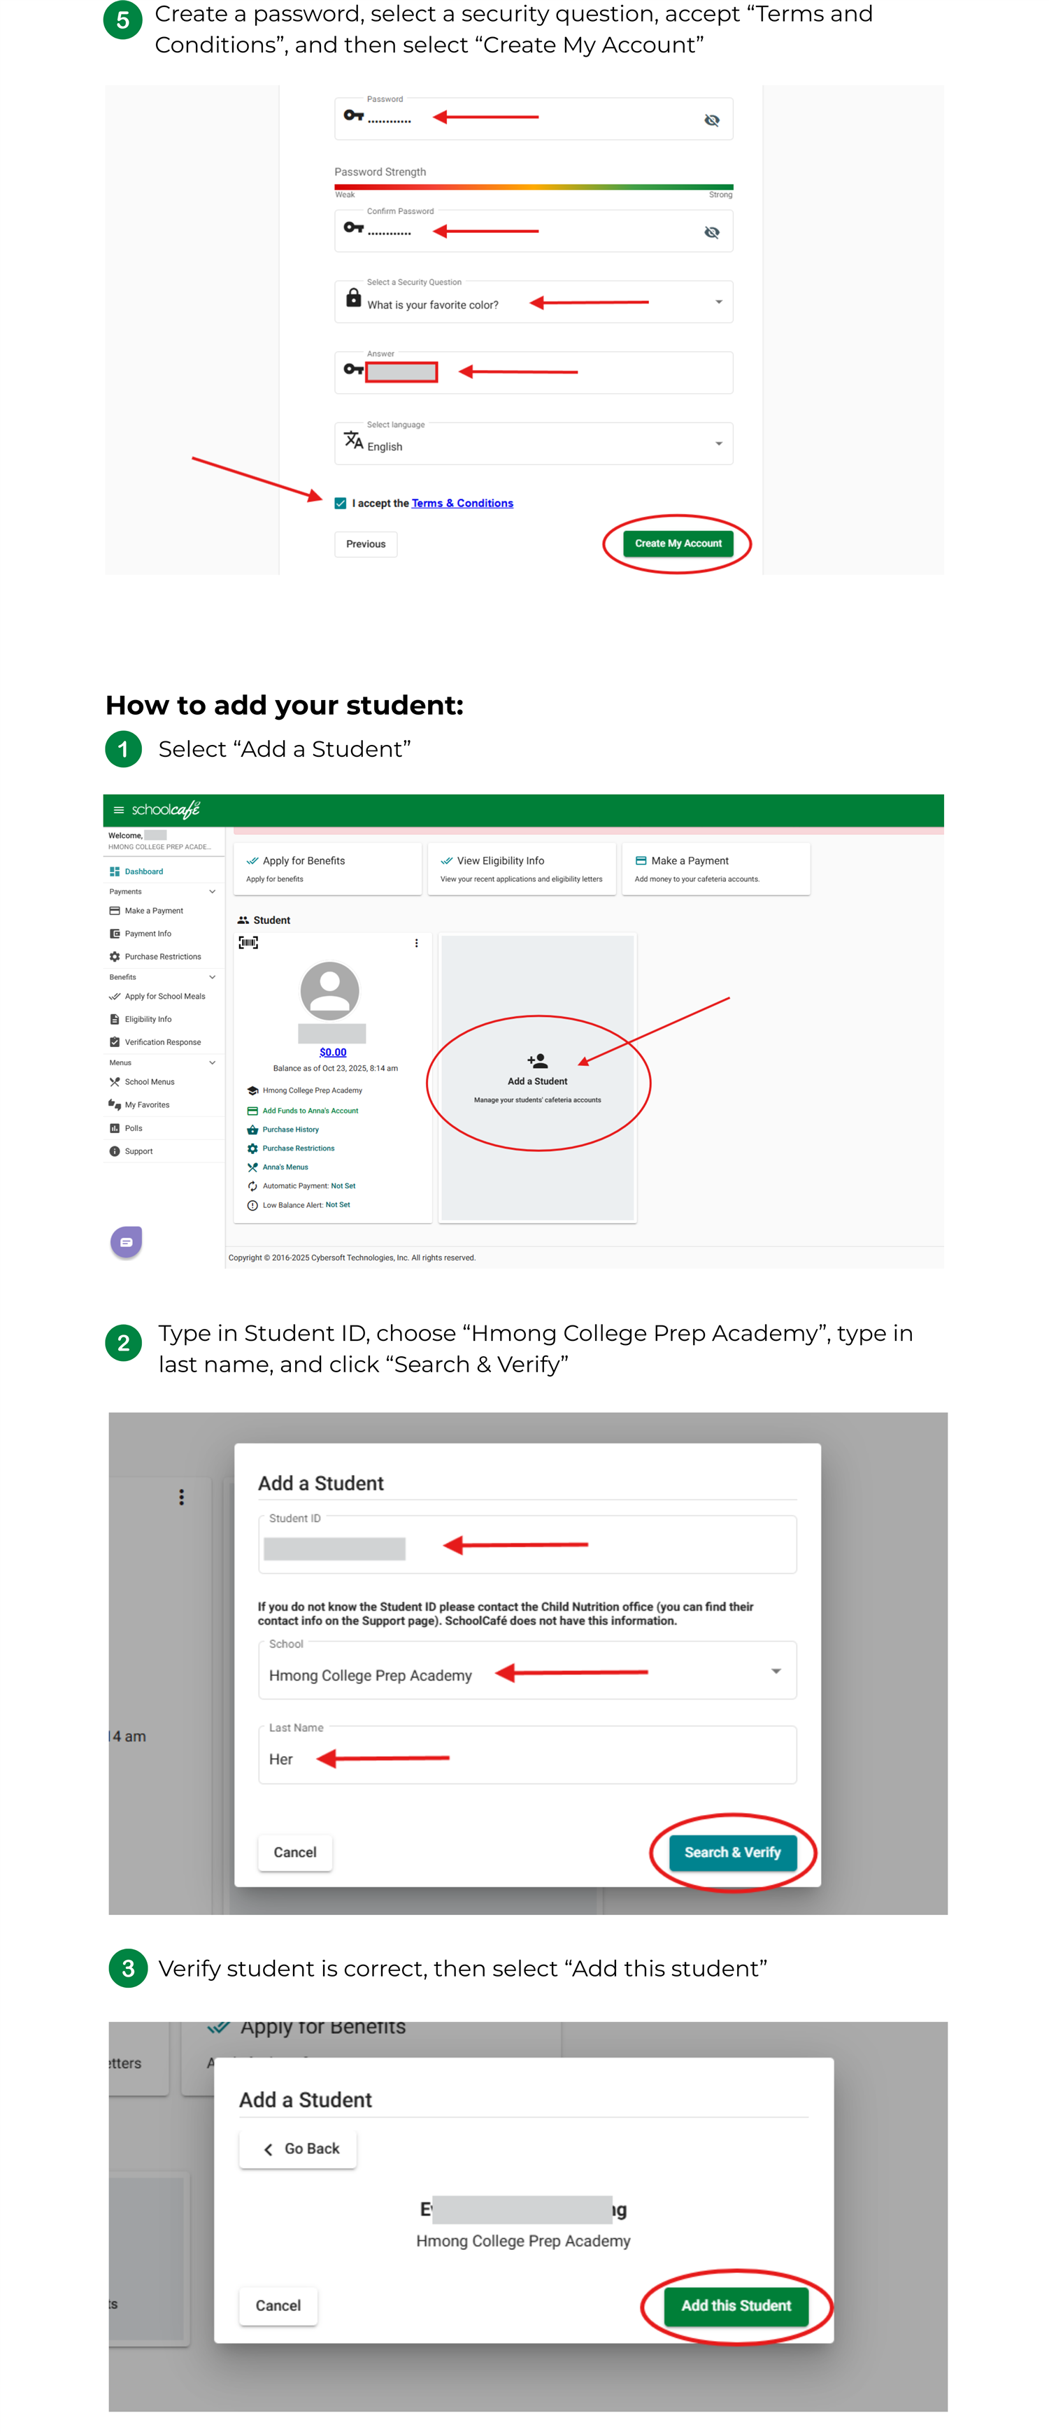Click the Purchase History basket icon
This screenshot has height=2434, width=1049.
252,1129
